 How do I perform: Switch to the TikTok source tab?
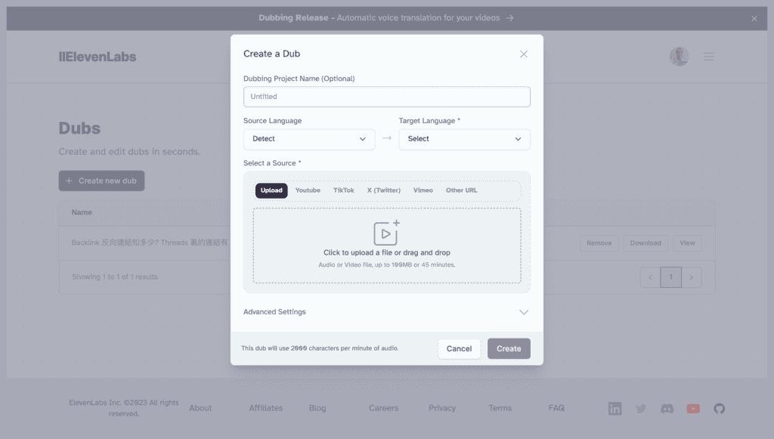(x=344, y=190)
